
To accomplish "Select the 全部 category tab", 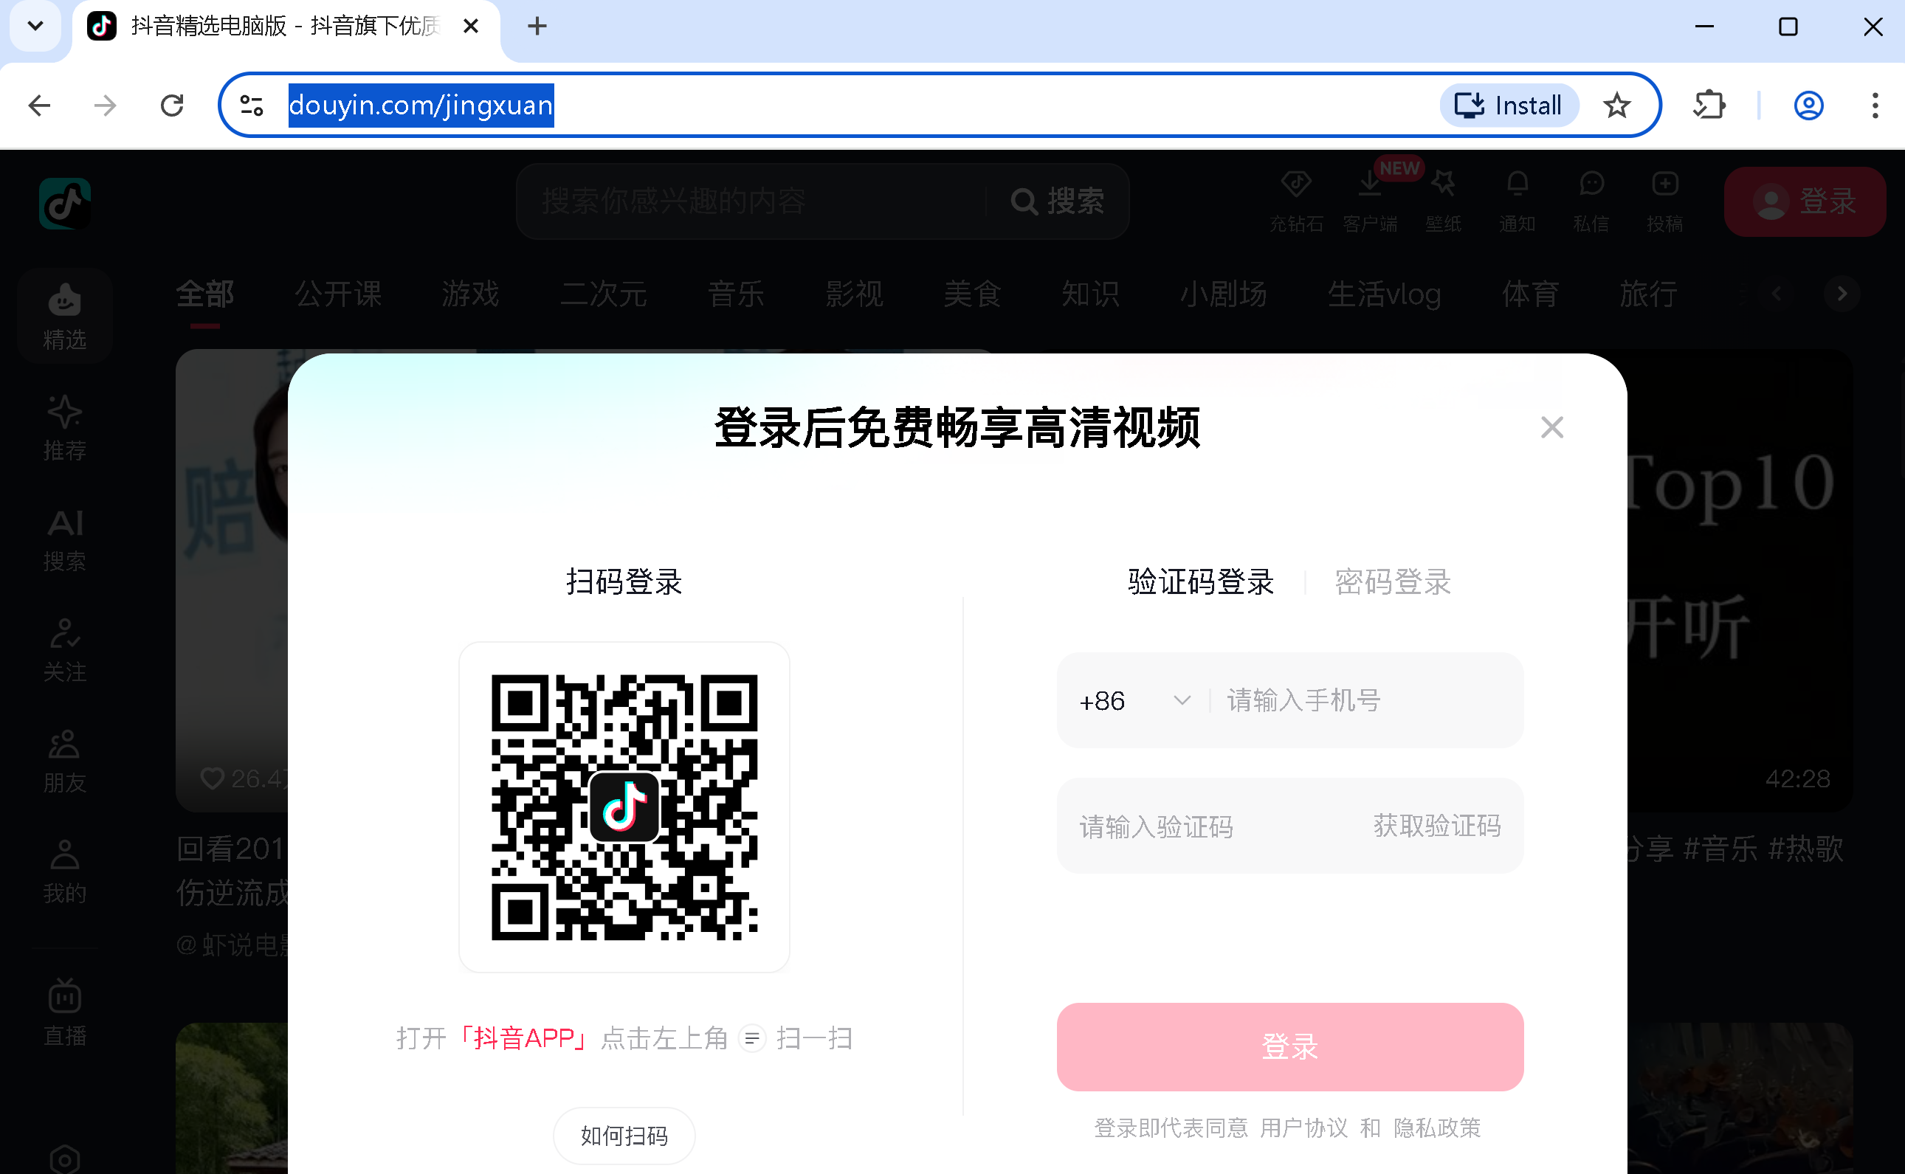I will pyautogui.click(x=204, y=294).
